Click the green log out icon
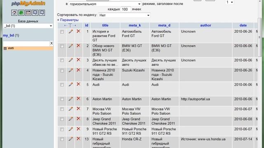This screenshot has height=148, width=264. pos(21,13)
